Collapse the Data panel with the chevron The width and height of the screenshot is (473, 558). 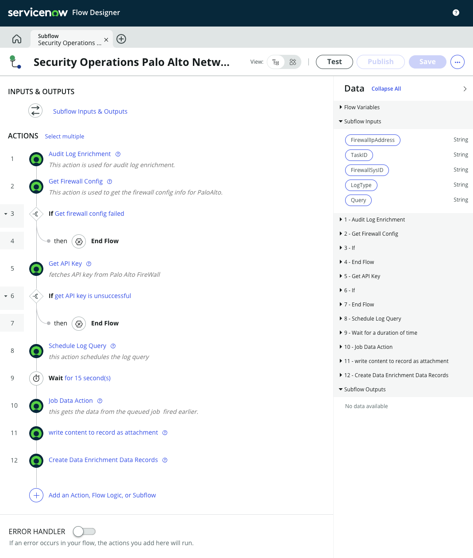(465, 89)
